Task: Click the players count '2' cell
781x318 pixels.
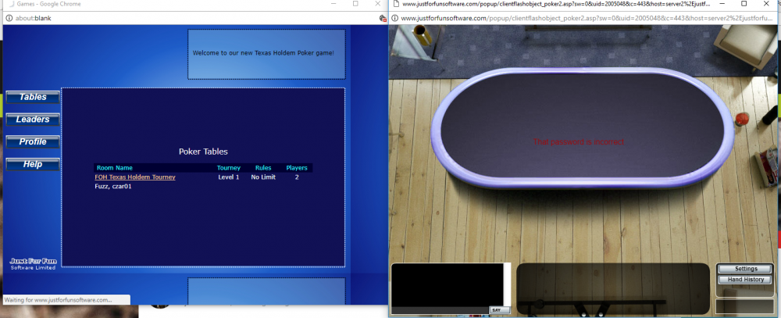Action: click(297, 177)
